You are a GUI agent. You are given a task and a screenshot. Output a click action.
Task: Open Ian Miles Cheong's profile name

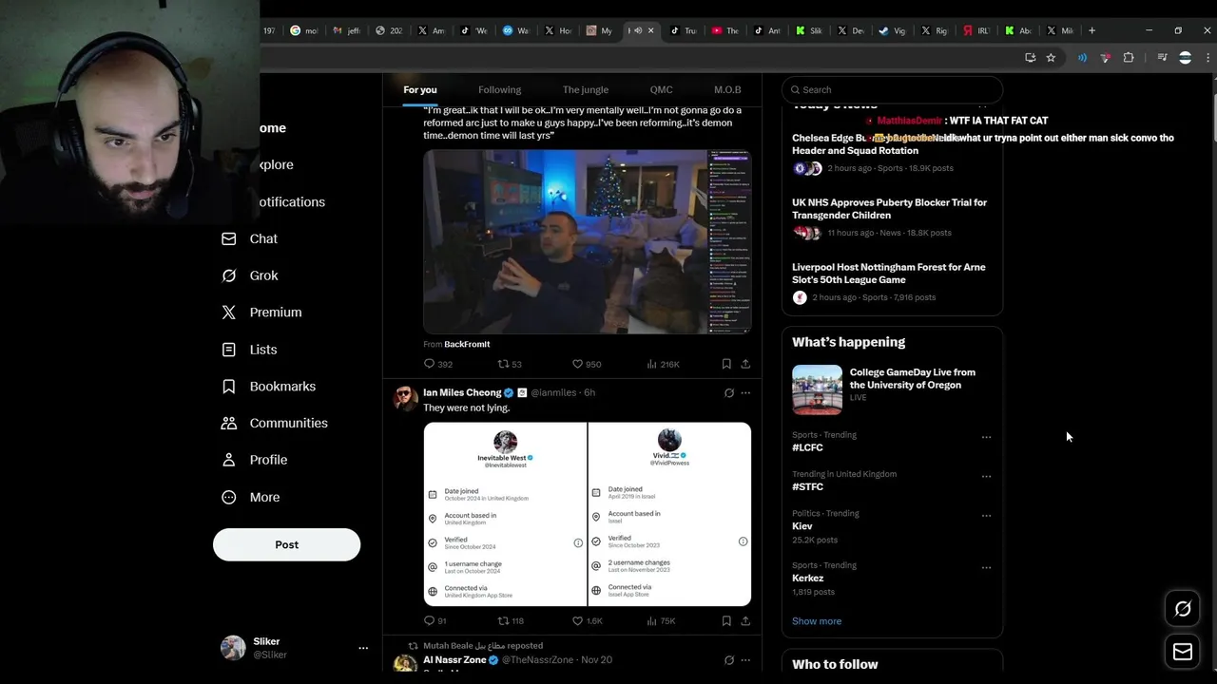pos(462,392)
